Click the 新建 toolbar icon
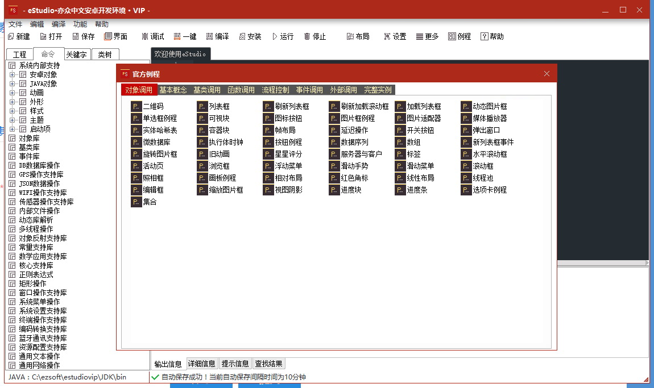 click(x=11, y=37)
